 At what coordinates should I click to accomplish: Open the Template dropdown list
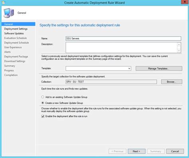(98, 68)
